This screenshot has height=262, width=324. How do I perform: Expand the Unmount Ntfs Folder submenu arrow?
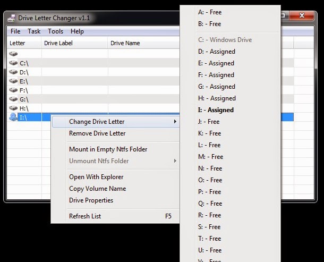[x=175, y=161]
